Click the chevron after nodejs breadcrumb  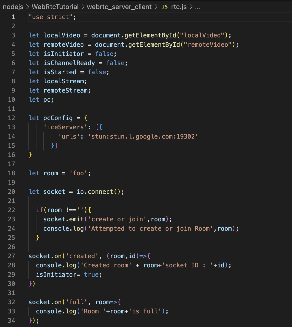coord(27,7)
